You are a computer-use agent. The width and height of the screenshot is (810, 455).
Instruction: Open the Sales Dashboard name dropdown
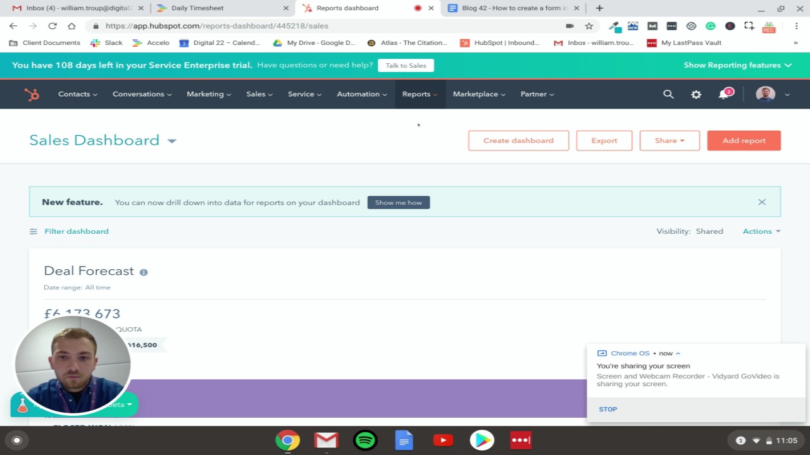pos(171,140)
